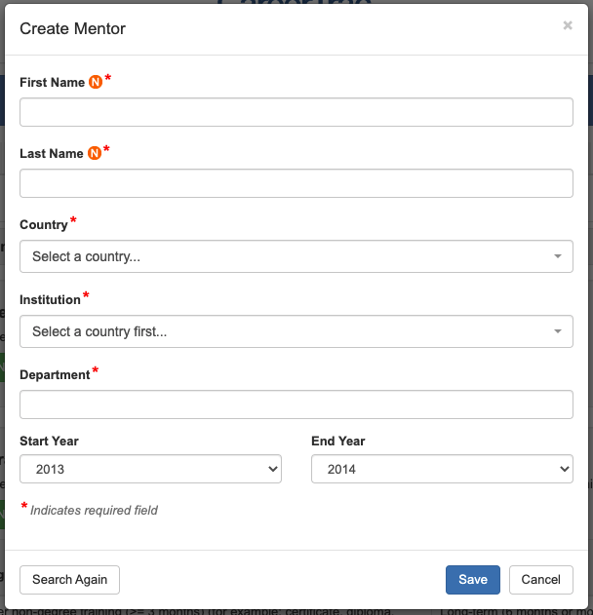Screen dimensions: 593x615
Task: Click the Start Year label
Action: tap(49, 442)
